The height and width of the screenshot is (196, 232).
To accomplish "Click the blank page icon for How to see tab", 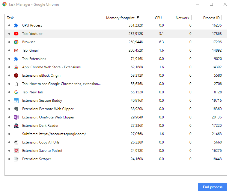I will click(x=16, y=84).
